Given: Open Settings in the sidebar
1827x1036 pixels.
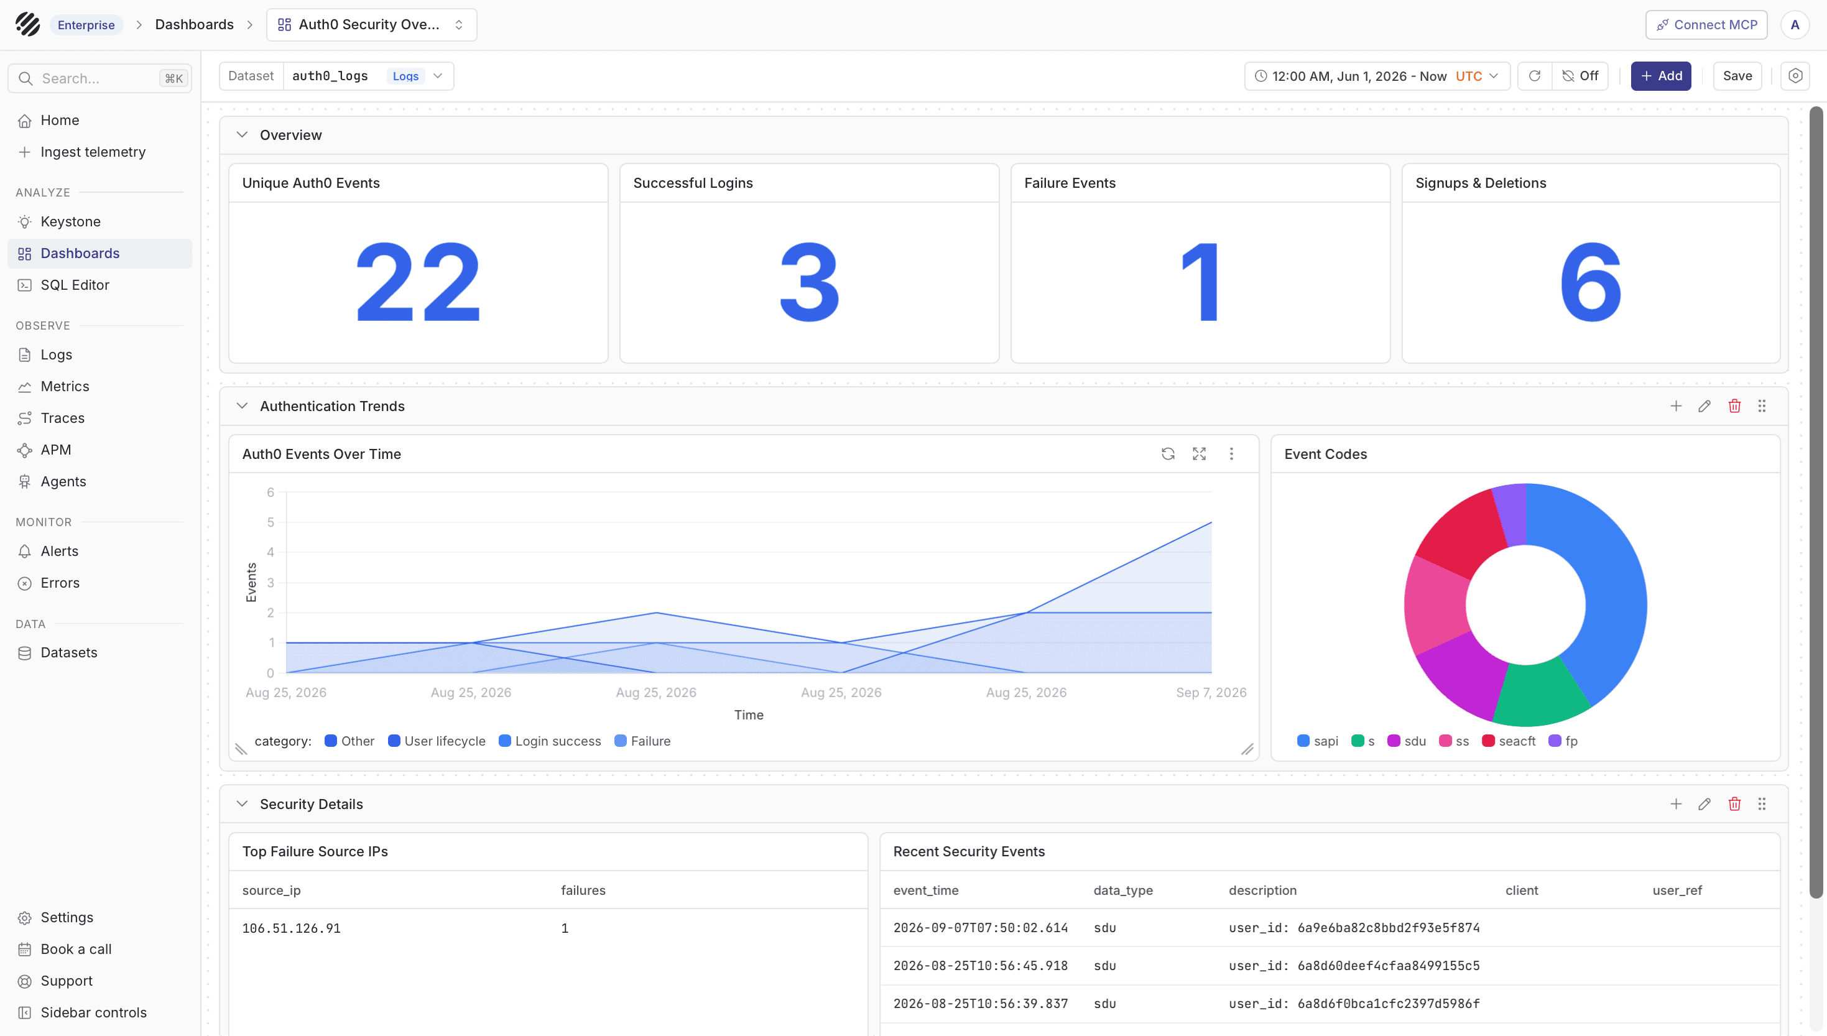Looking at the screenshot, I should click(x=99, y=917).
